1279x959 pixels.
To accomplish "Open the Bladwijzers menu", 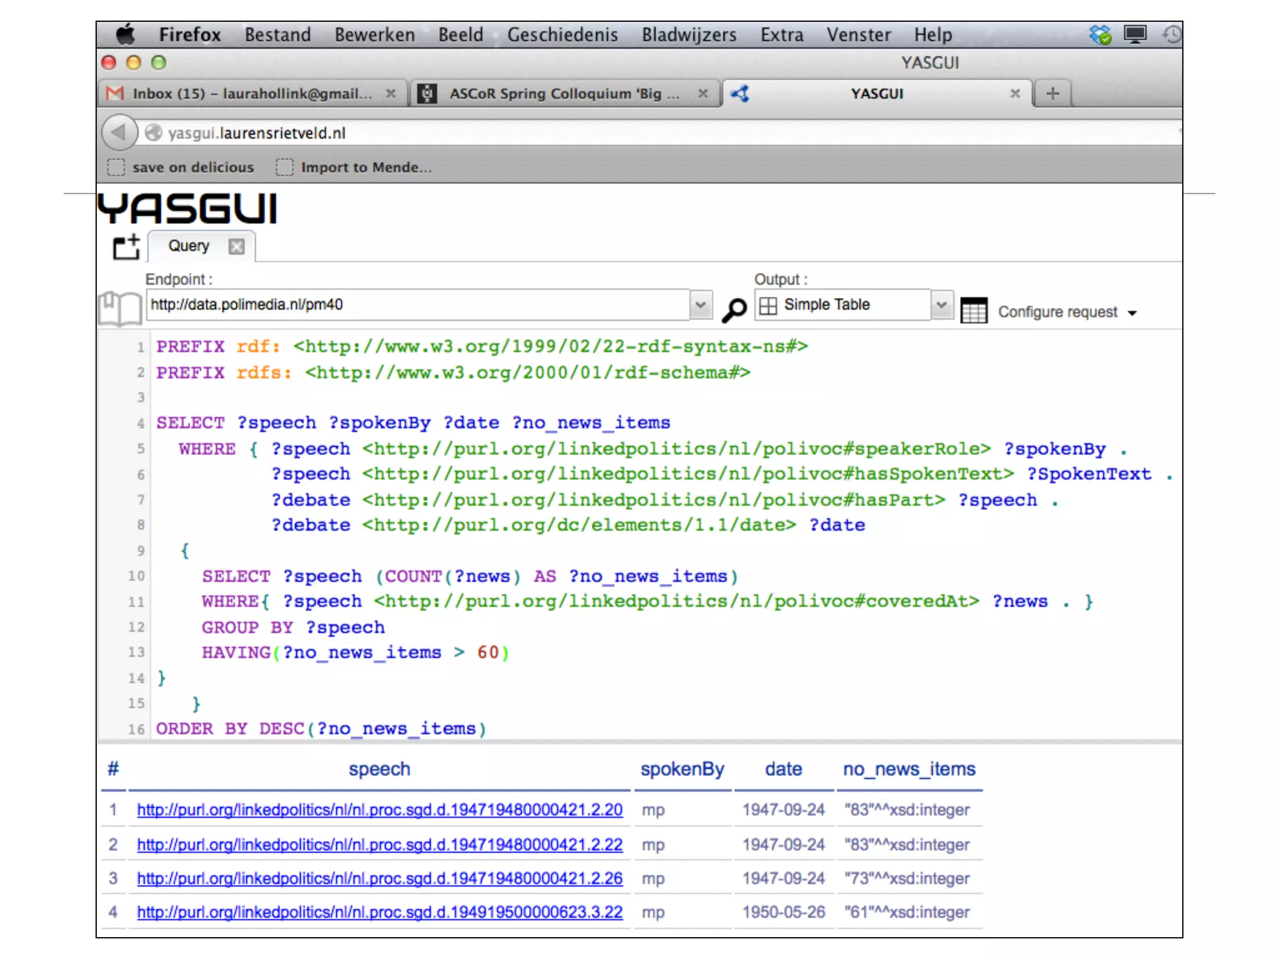I will coord(689,35).
